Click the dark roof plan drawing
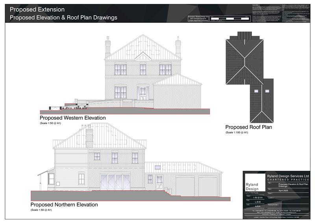This screenshot has width=315, height=223. [250, 77]
